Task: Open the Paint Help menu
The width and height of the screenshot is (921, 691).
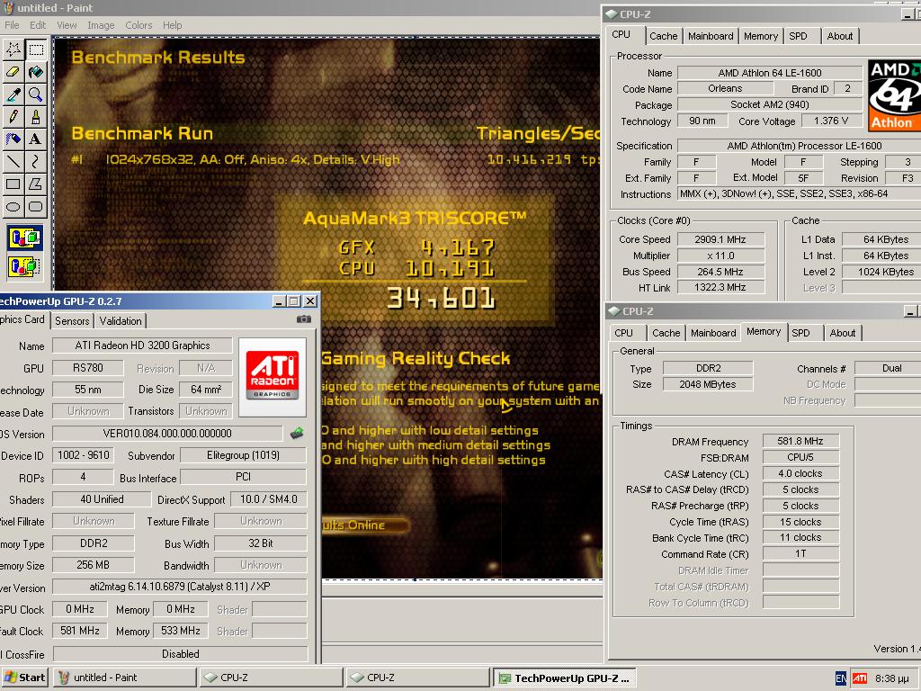Action: [x=172, y=25]
